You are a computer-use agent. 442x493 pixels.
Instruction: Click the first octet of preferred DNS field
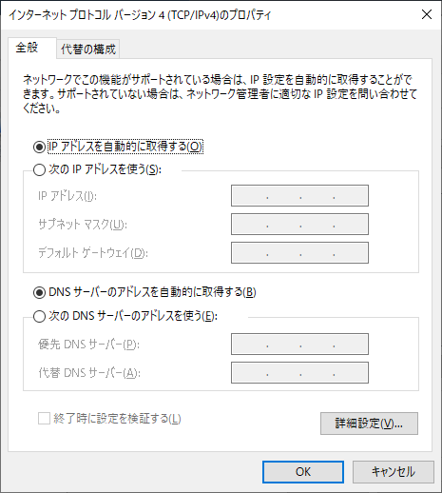coord(250,344)
